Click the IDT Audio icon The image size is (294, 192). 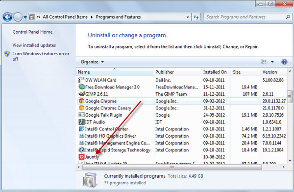(81, 122)
